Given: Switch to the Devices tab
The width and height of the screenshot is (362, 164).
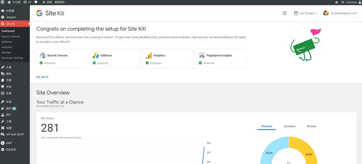Looking at the screenshot, I should (311, 126).
